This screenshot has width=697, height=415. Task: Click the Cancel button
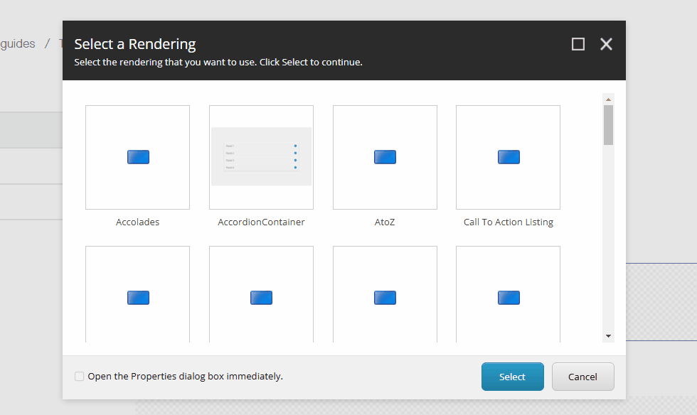pos(582,376)
